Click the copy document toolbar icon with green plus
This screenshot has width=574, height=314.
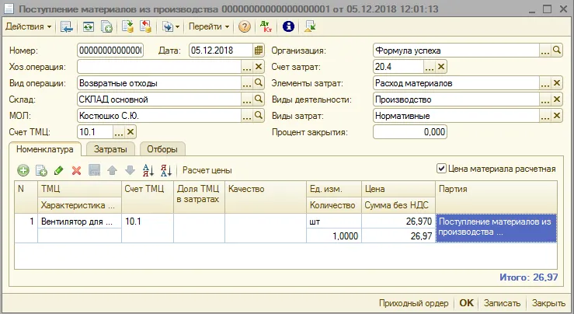pos(106,26)
